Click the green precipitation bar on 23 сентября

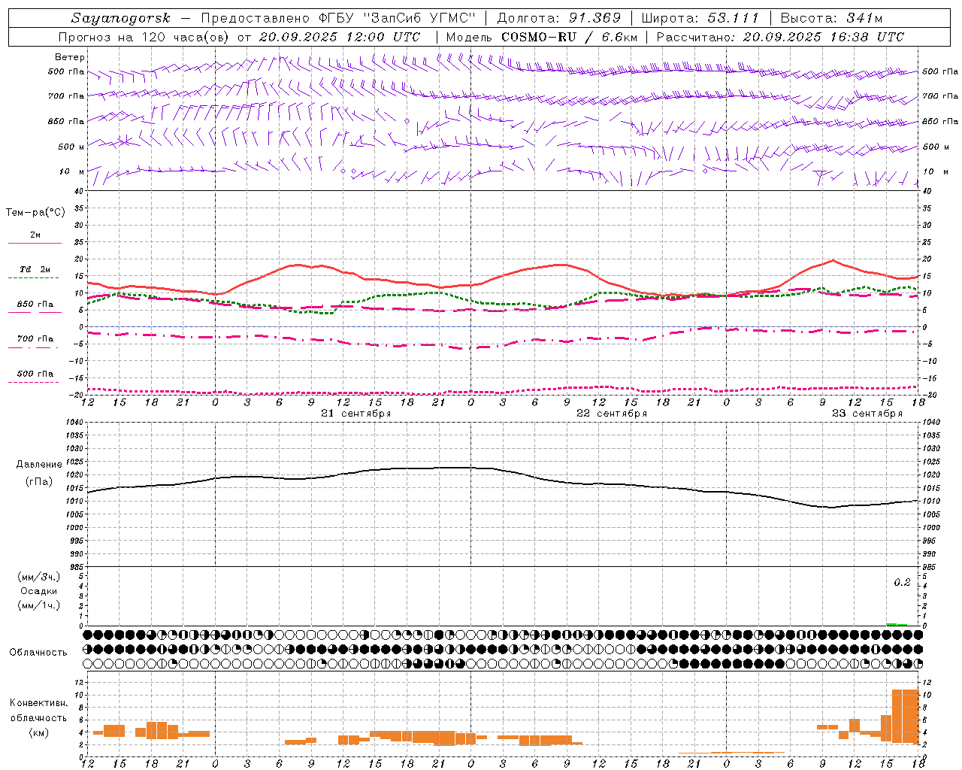[x=897, y=624]
